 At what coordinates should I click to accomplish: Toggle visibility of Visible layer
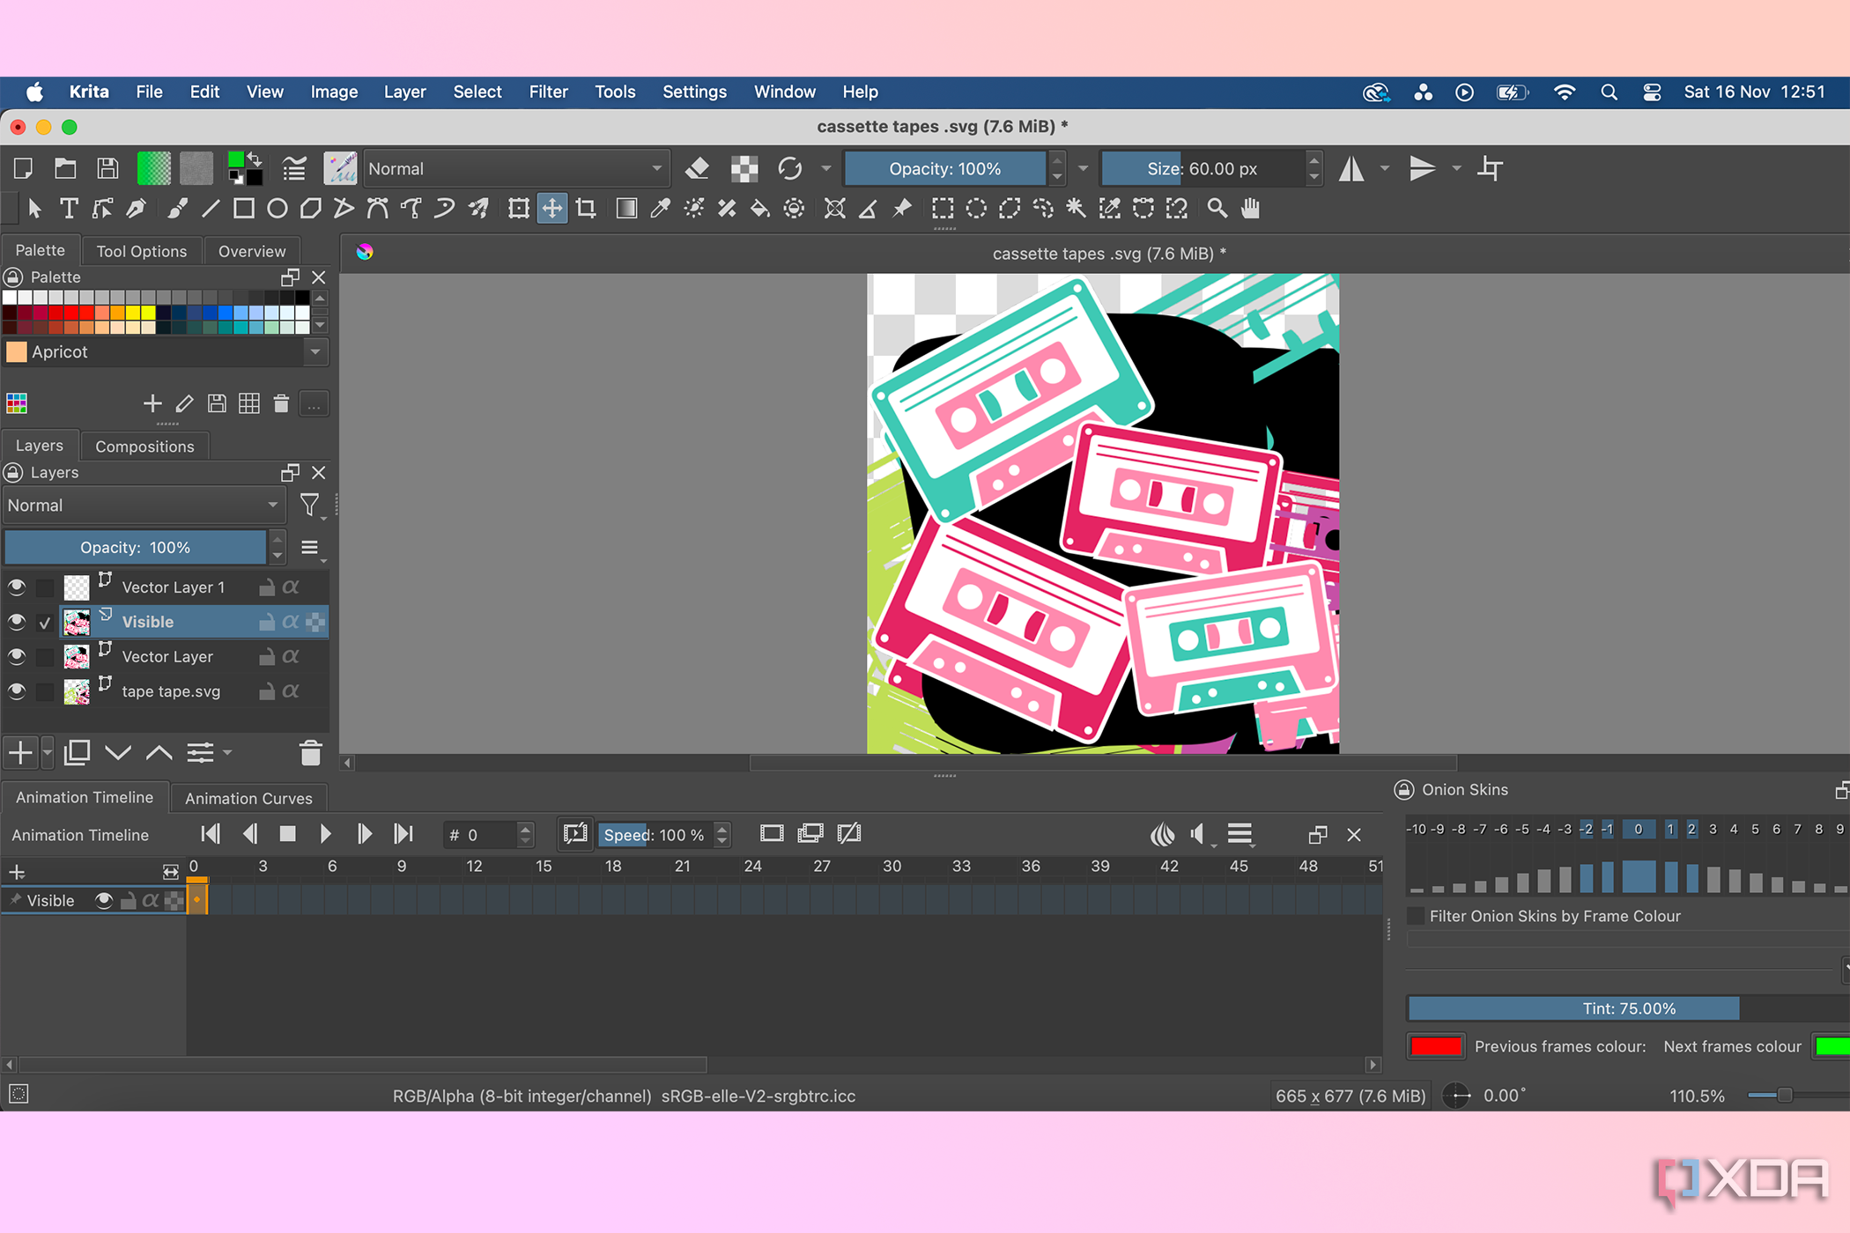pos(17,622)
